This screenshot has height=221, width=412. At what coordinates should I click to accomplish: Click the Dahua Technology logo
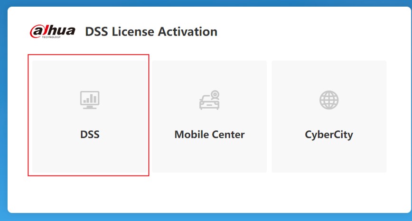point(52,31)
